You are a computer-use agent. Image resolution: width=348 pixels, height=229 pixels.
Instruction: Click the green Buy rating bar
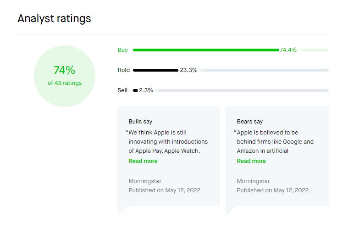(205, 50)
